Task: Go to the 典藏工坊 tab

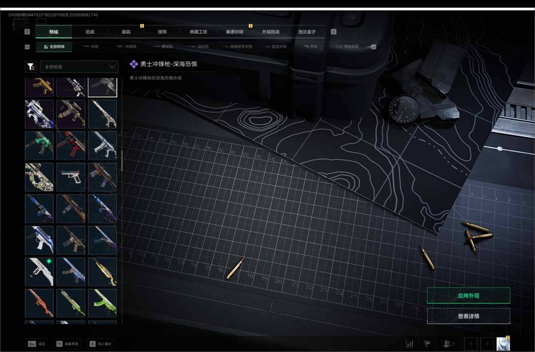Action: (198, 32)
